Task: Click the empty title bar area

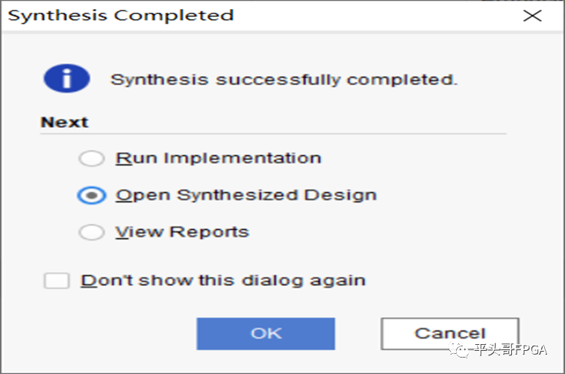Action: 373,16
